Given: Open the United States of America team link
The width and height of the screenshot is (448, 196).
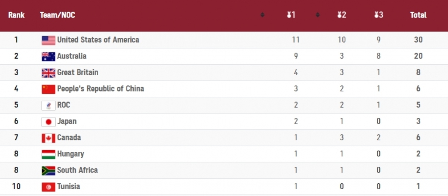Looking at the screenshot, I should (x=98, y=40).
